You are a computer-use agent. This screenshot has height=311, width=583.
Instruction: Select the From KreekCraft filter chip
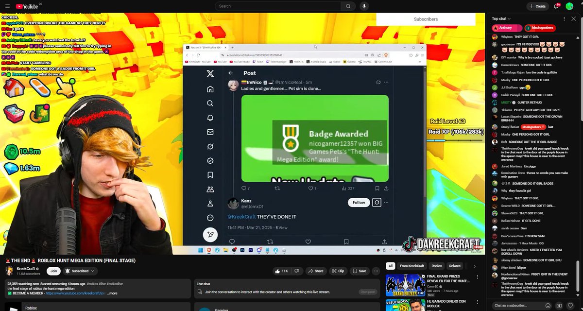coord(412,266)
